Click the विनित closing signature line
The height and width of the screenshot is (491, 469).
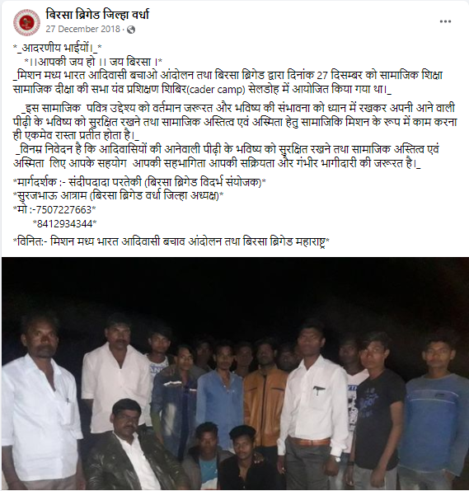(171, 241)
